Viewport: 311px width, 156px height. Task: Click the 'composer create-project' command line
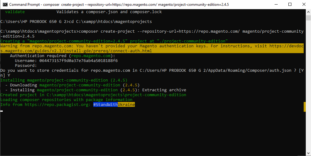coord(152,31)
